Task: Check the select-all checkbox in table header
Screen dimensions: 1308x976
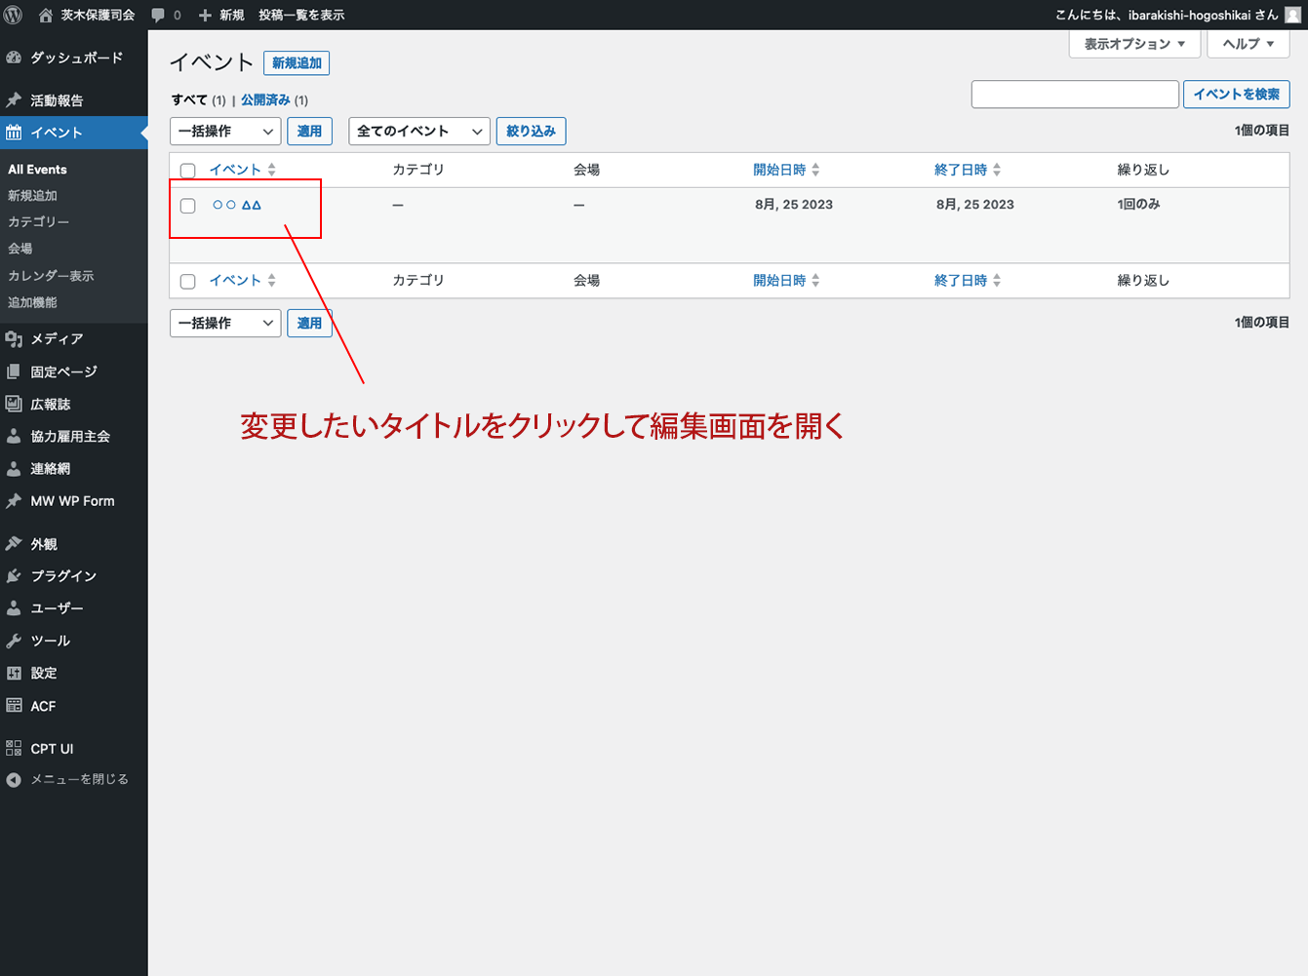Action: pyautogui.click(x=188, y=171)
